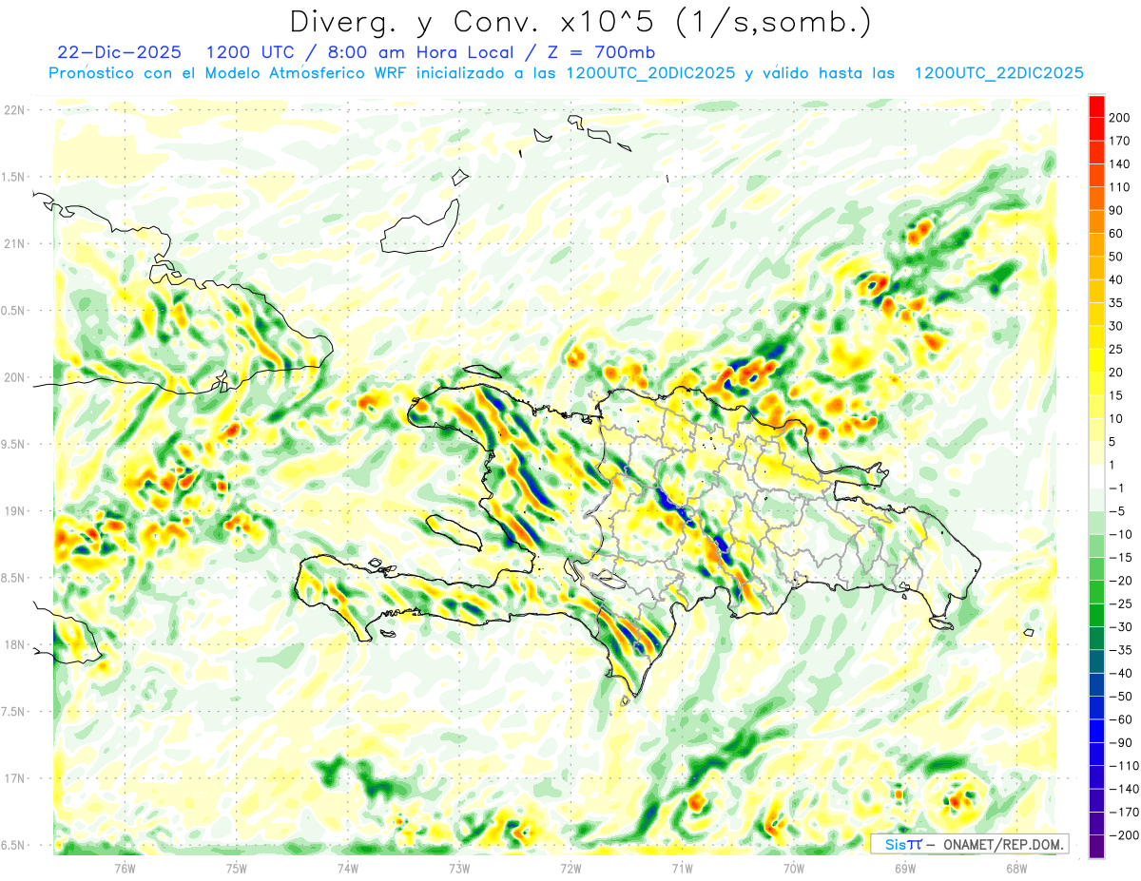Click the colorbar value '90'

pos(1116,210)
